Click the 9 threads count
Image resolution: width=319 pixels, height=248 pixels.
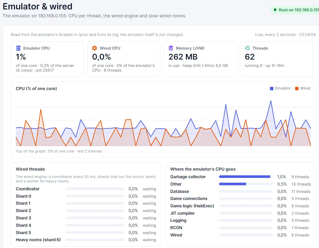coord(300,177)
